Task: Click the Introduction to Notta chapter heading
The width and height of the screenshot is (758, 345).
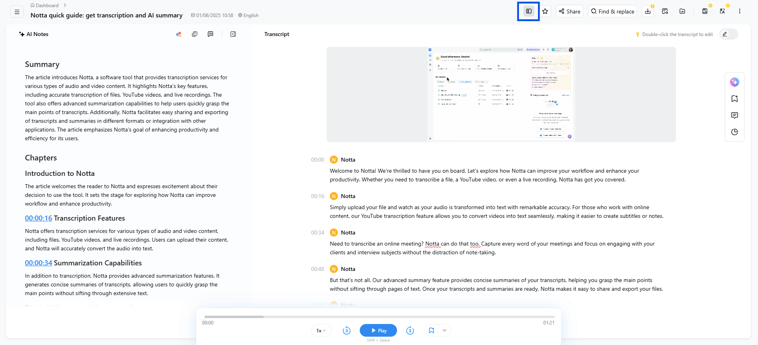Action: point(60,173)
